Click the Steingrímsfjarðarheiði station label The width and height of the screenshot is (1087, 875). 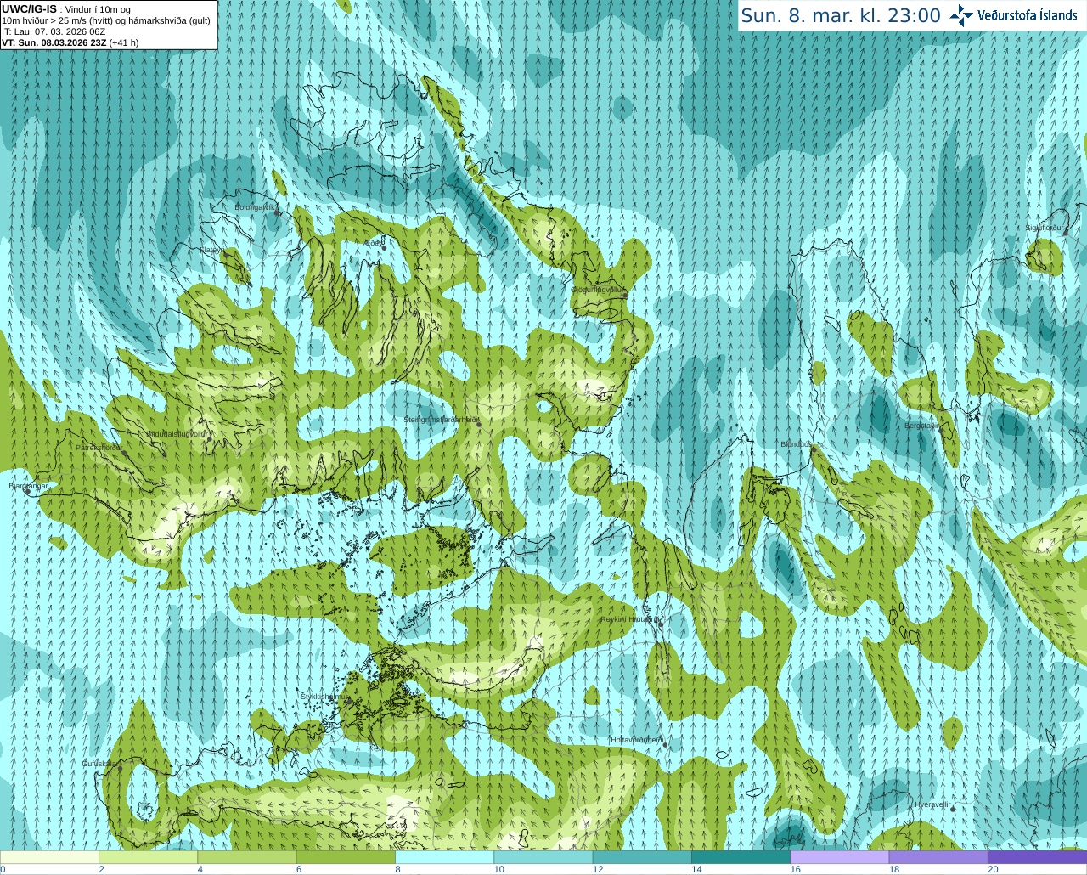click(x=442, y=420)
